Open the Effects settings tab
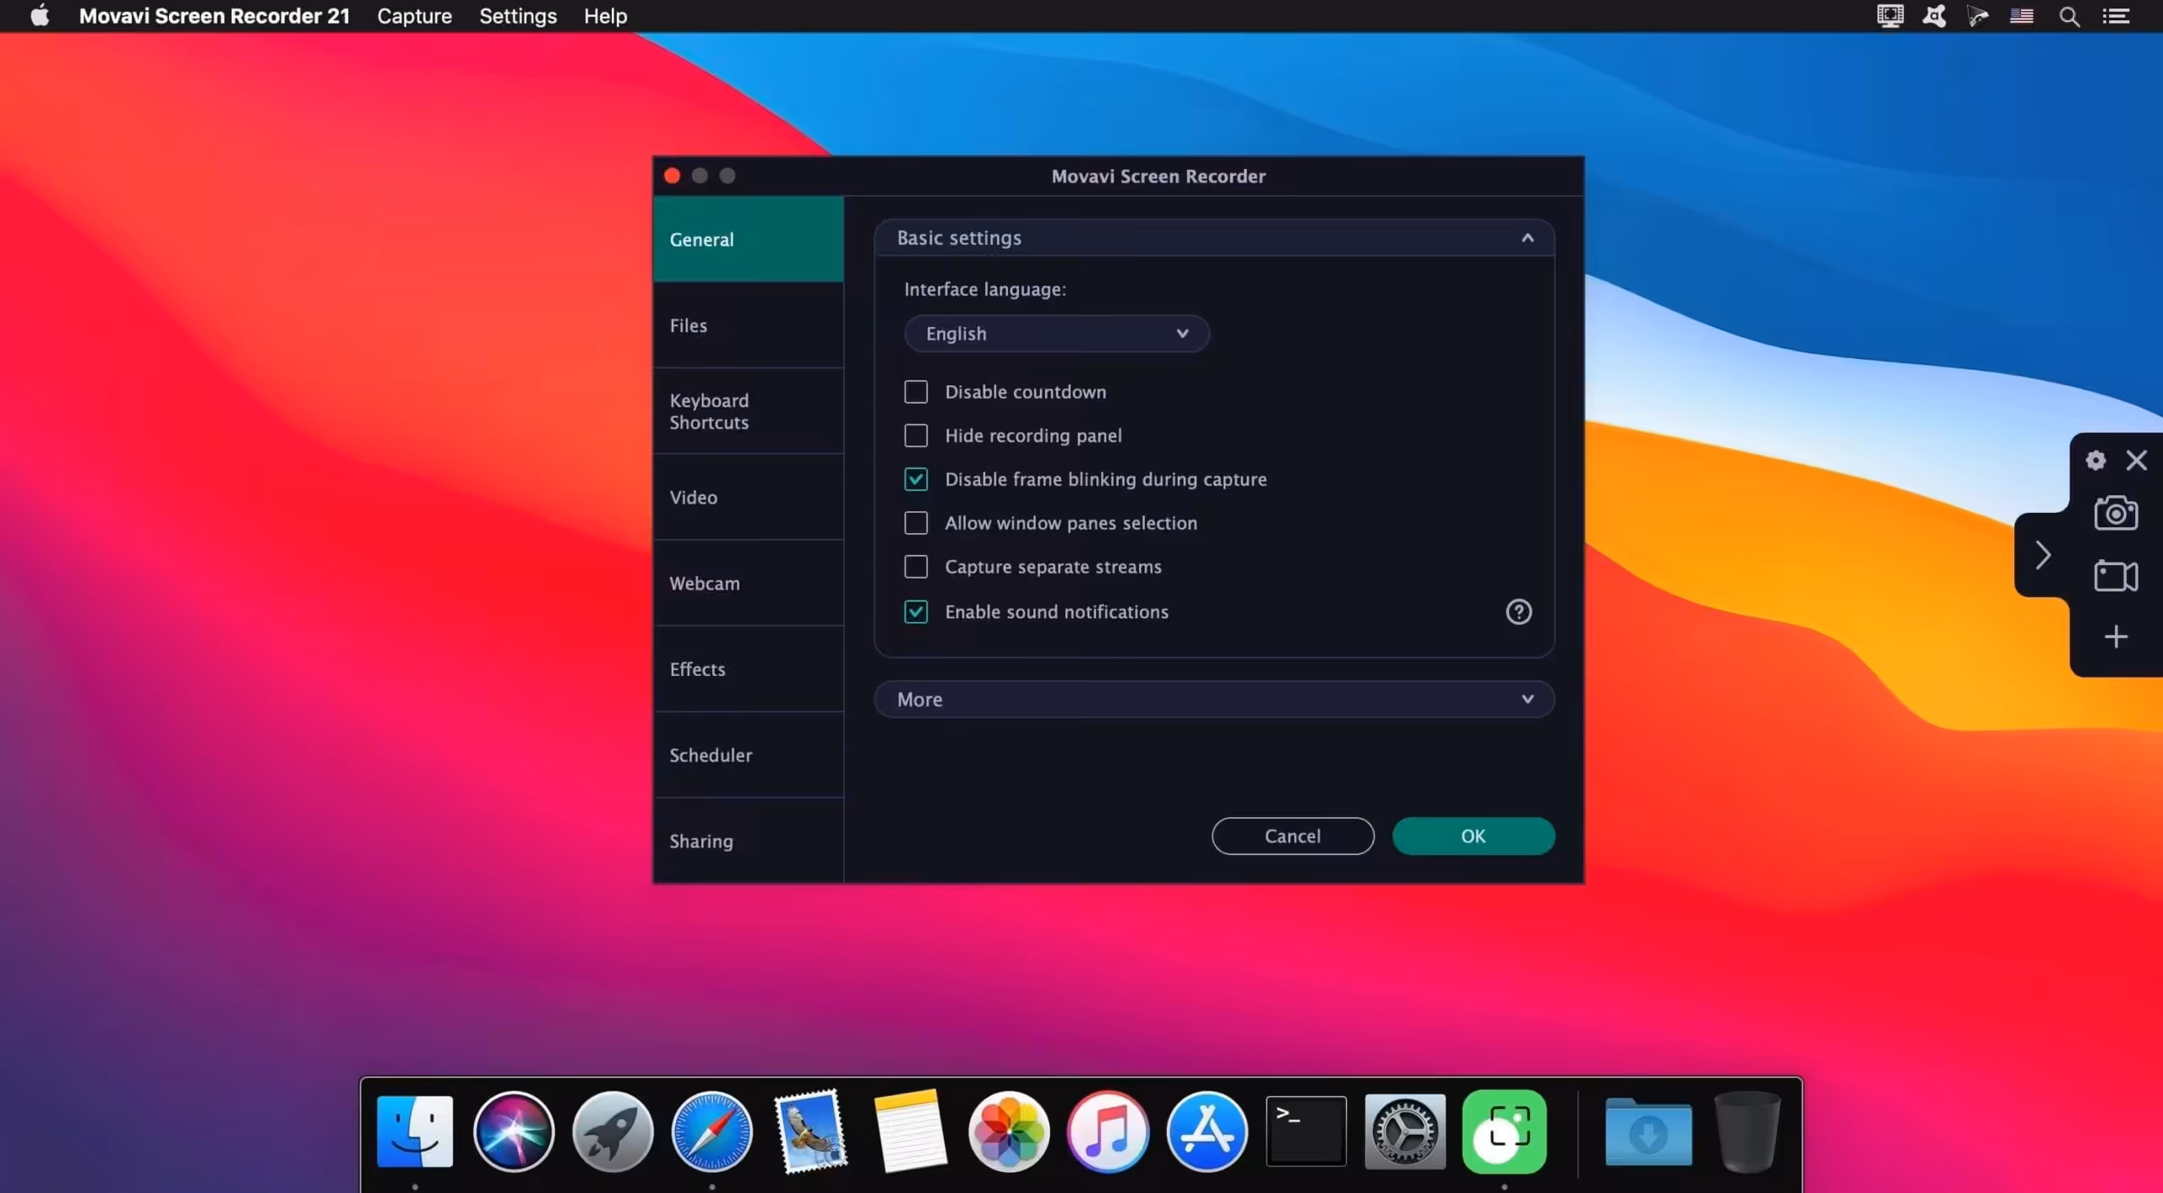The image size is (2163, 1193). [749, 669]
